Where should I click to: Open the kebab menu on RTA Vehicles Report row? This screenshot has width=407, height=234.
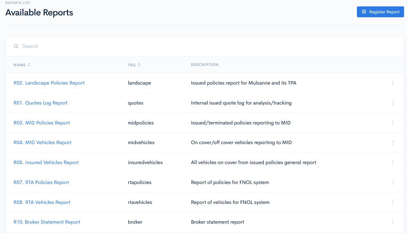point(393,202)
